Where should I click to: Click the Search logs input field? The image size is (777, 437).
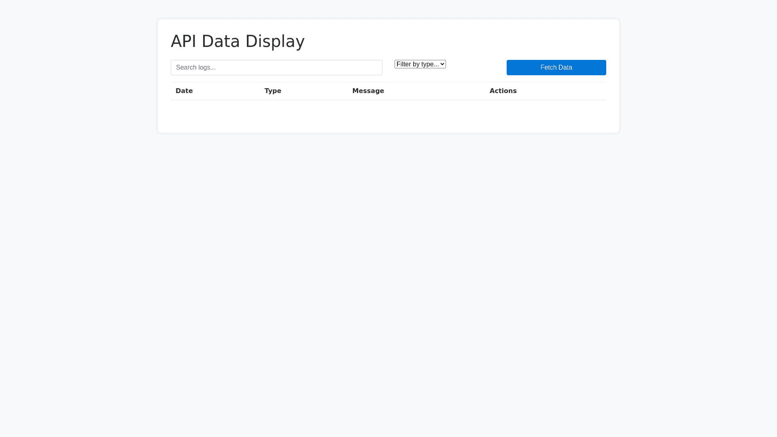point(276,68)
